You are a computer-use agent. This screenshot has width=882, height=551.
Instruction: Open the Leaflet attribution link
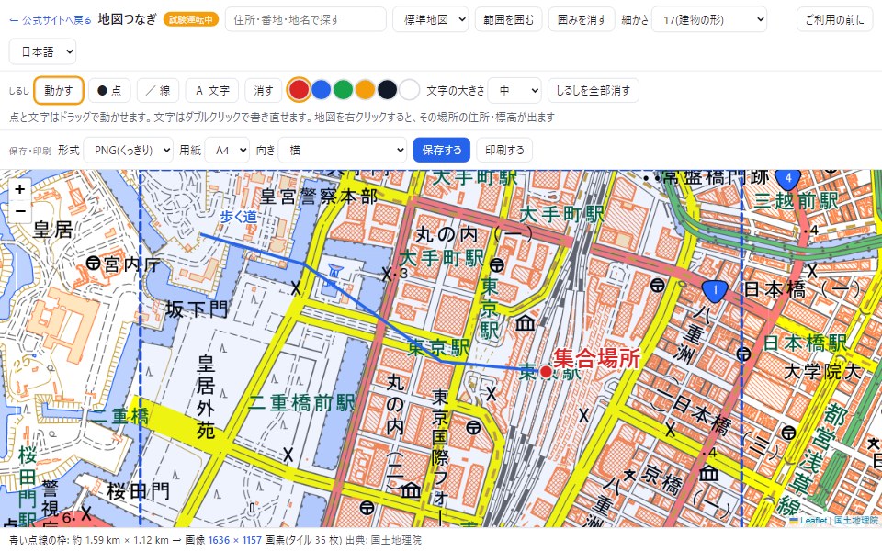808,521
